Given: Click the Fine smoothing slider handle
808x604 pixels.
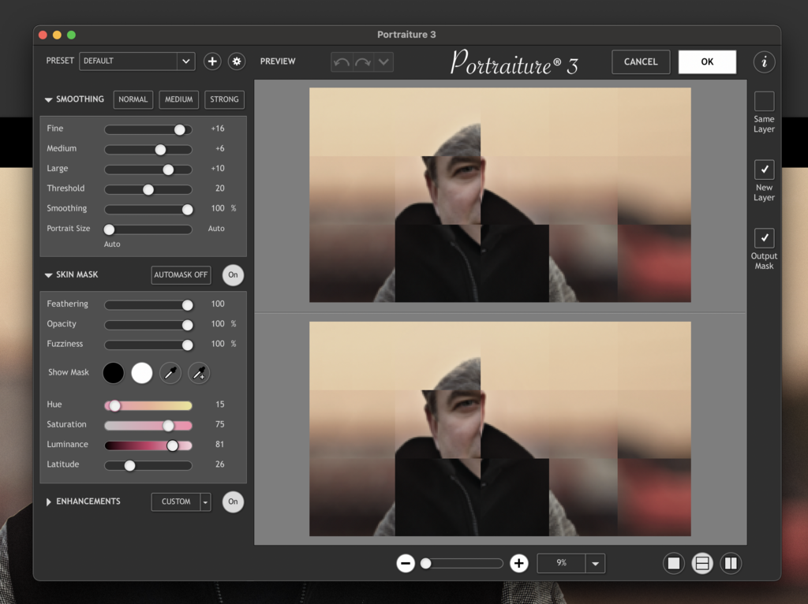Looking at the screenshot, I should click(x=179, y=130).
